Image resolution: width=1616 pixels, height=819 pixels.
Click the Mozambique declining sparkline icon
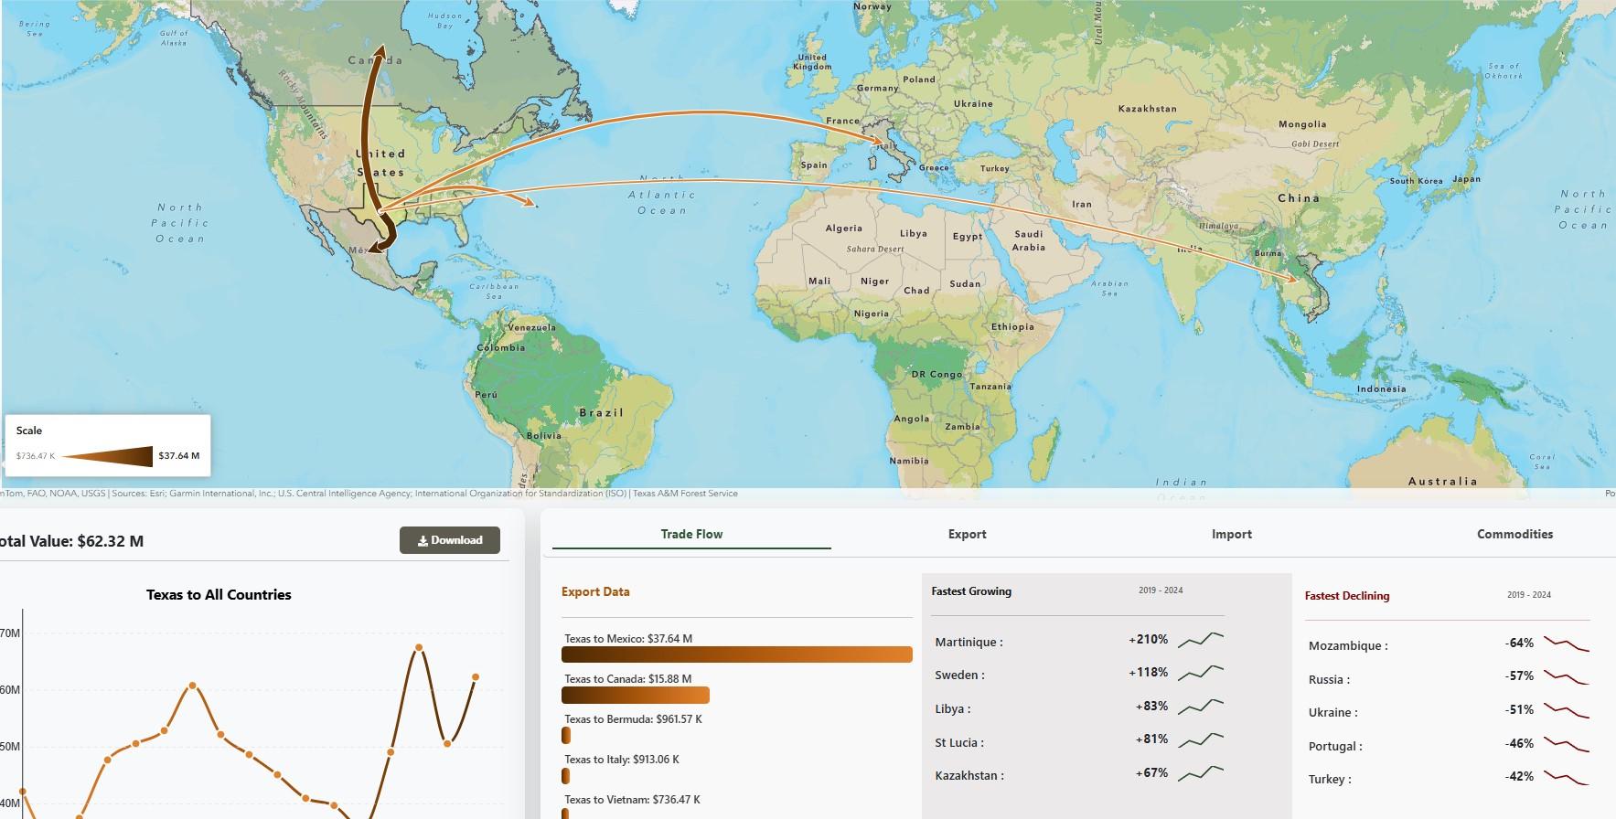1567,643
